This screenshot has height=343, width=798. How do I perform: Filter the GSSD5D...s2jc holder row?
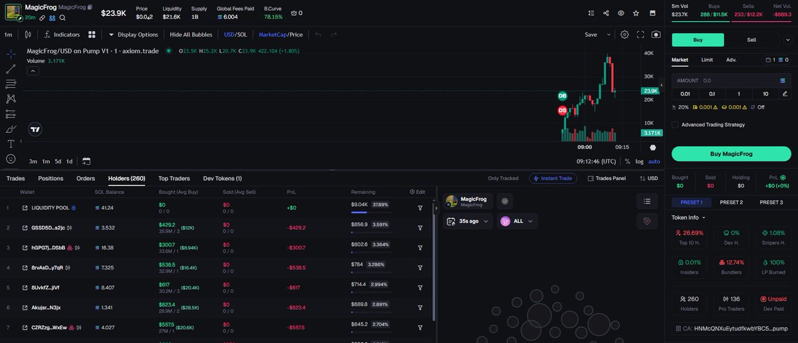coord(420,228)
